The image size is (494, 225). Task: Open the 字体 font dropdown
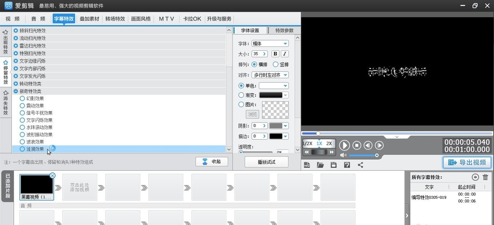[270, 43]
